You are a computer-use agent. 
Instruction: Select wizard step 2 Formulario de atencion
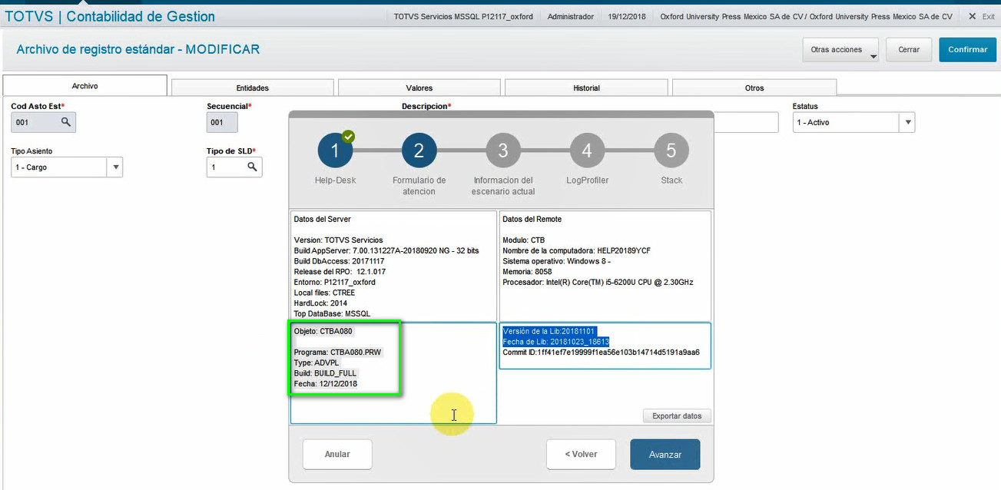(419, 151)
